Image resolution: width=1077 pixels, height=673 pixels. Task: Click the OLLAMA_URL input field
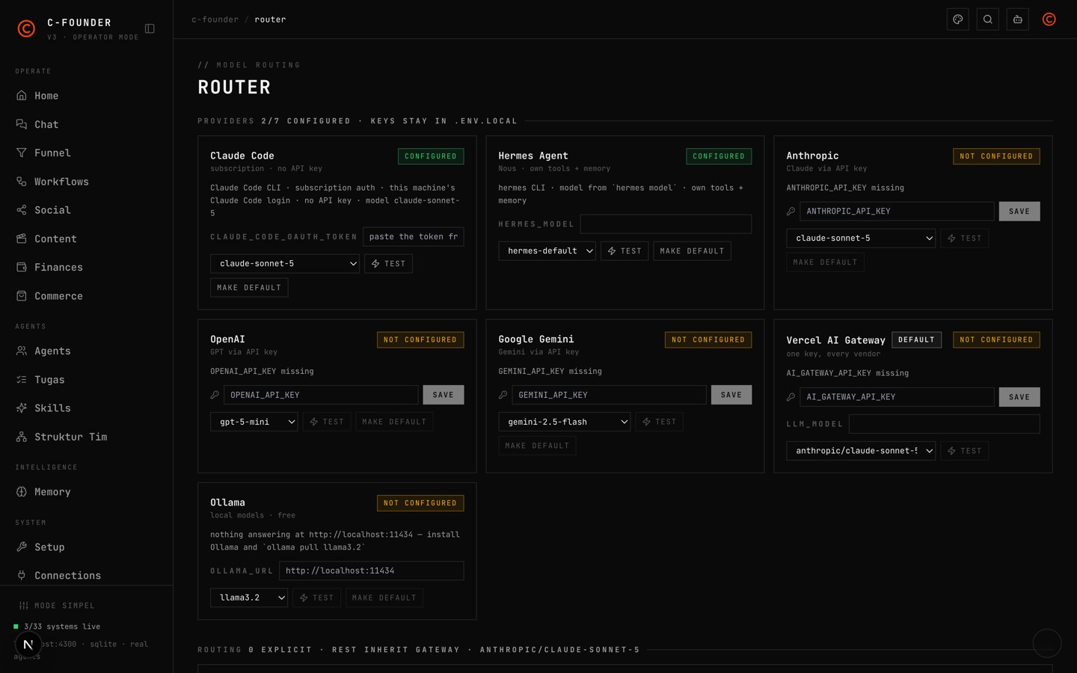pos(372,571)
